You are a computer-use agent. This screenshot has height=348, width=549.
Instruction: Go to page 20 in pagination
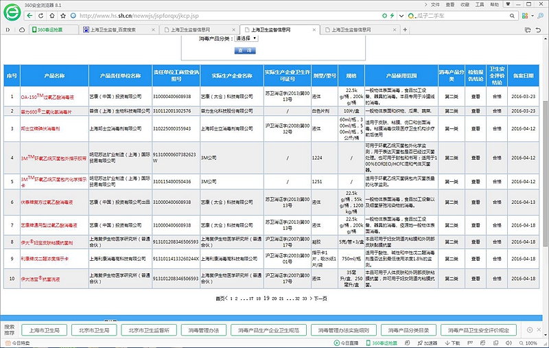pos(274,299)
